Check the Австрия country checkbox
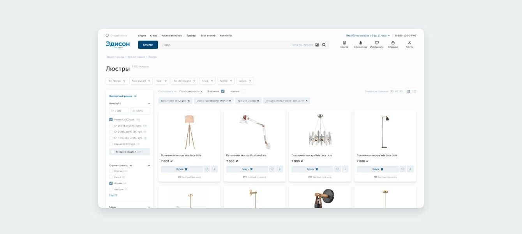This screenshot has height=234, width=522. pyautogui.click(x=111, y=190)
